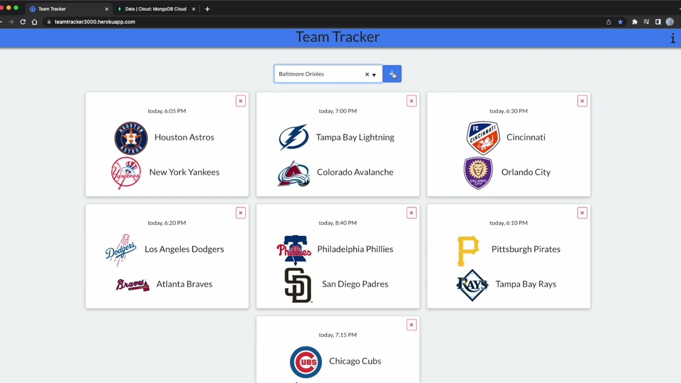
Task: Remove the Phillies vs Padres card
Action: [x=411, y=213]
